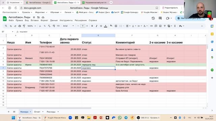Open the Google Calendar side panel icon
Screen dimensions: 216x121
tap(212, 26)
